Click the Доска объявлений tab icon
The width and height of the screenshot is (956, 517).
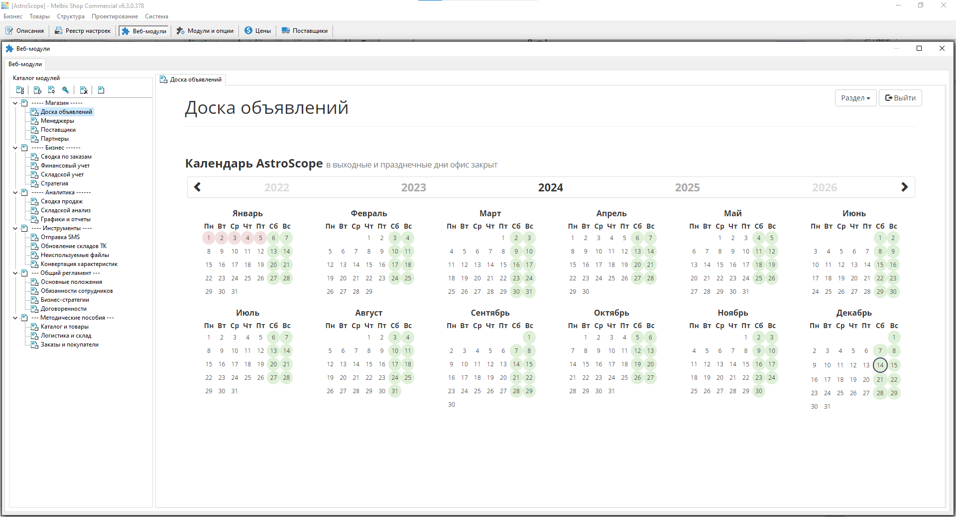pos(163,80)
